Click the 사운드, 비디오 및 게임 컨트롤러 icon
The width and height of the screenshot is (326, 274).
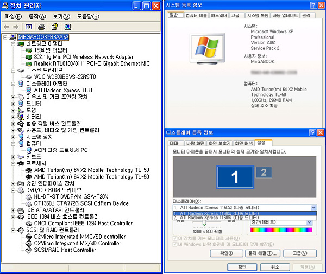(21, 130)
